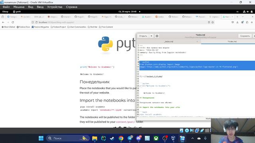The width and height of the screenshot is (255, 143).
Task: Open File Explorer from the taskbar
Action: [95, 138]
